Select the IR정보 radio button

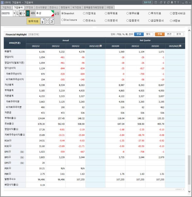(171, 21)
